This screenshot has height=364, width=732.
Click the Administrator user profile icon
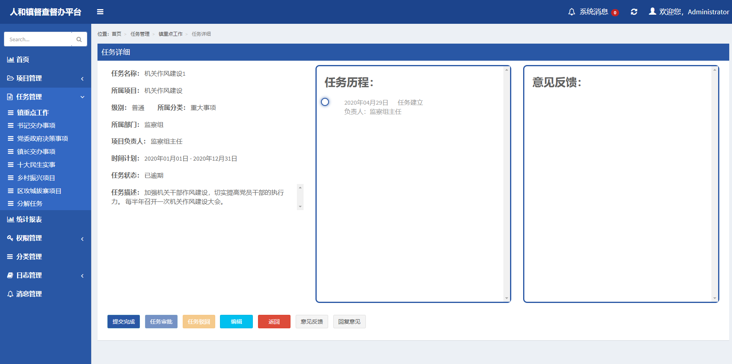652,11
